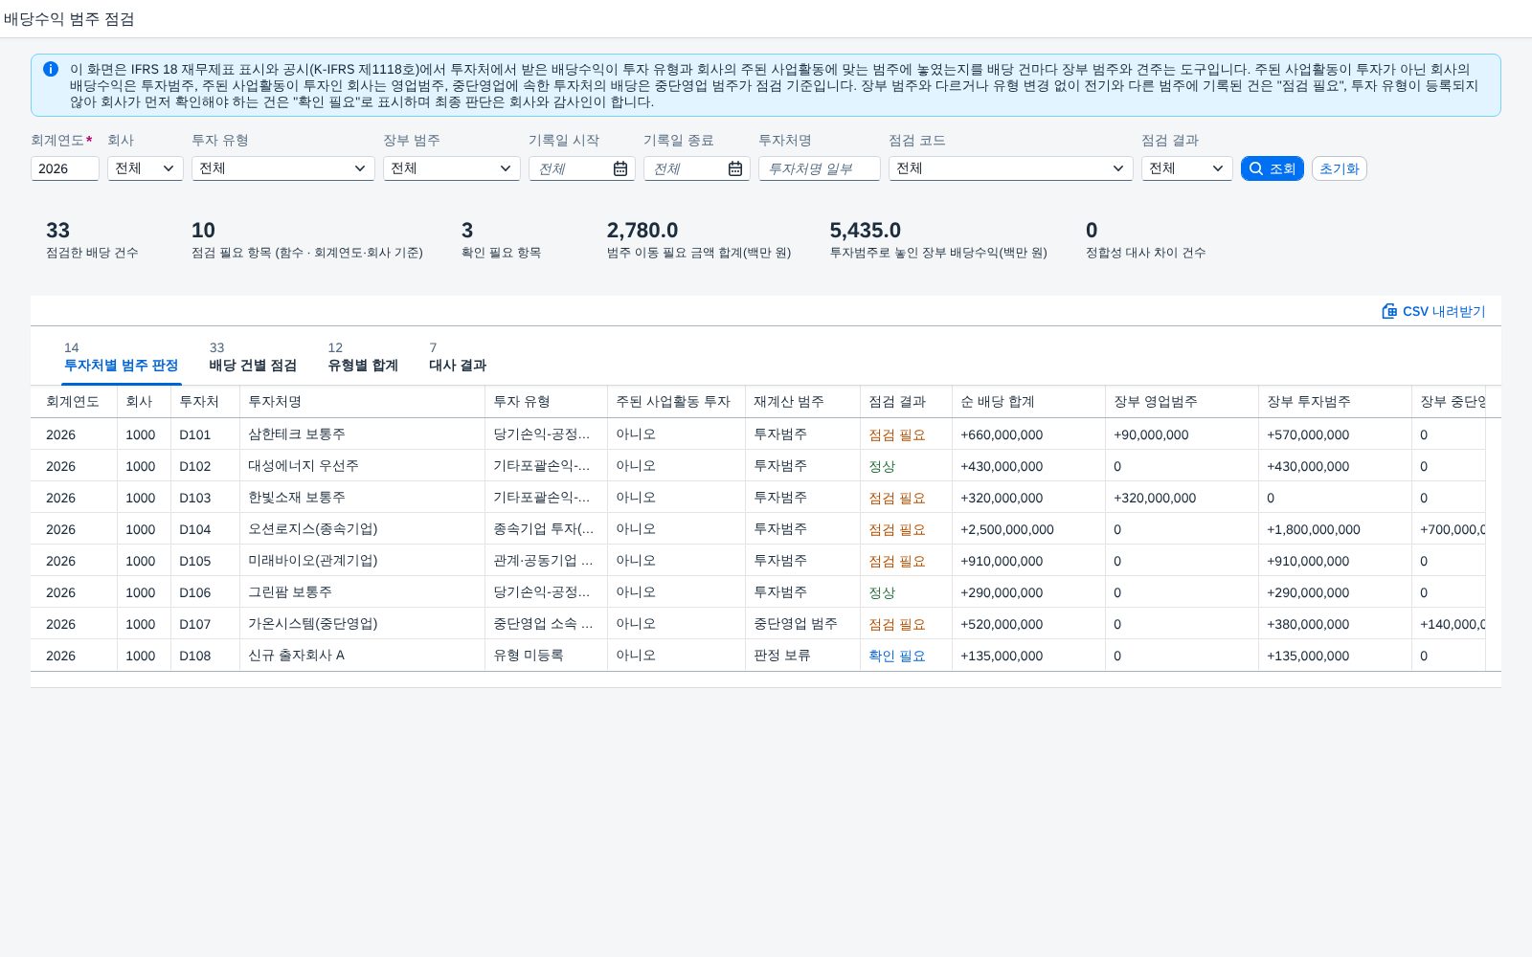Image resolution: width=1532 pixels, height=957 pixels.
Task: Click the +2,500,000,000 net dividend value
Action: pyautogui.click(x=1007, y=529)
